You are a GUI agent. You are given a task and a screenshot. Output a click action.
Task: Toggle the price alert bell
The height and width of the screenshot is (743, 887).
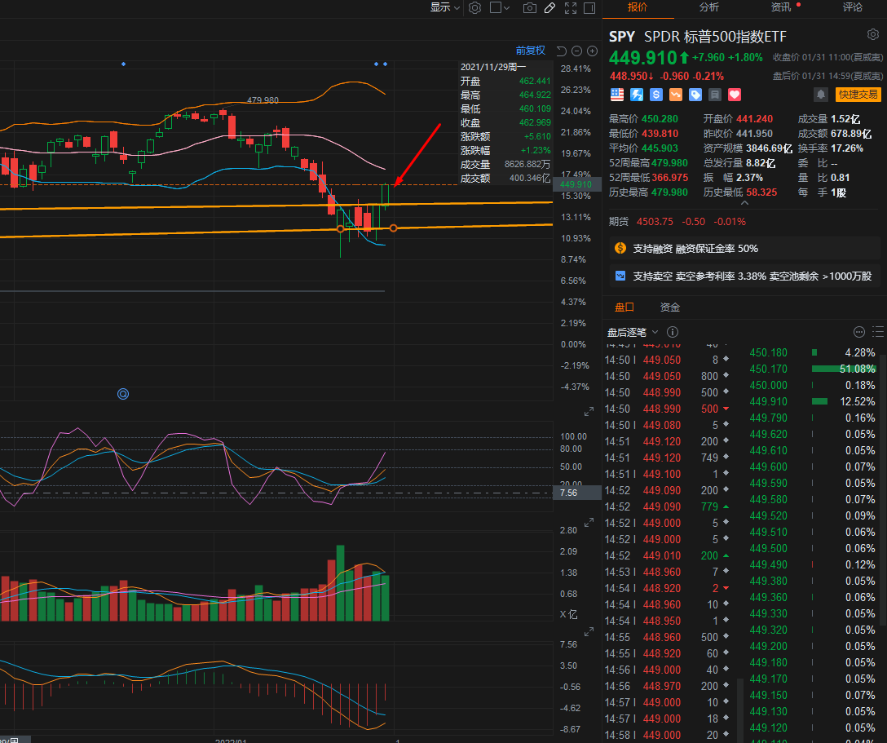click(x=821, y=95)
